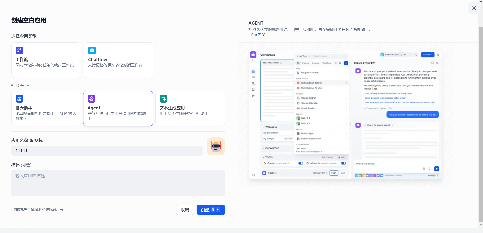Open the 了解更多 link about Agent
The image size is (483, 233).
tap(257, 34)
